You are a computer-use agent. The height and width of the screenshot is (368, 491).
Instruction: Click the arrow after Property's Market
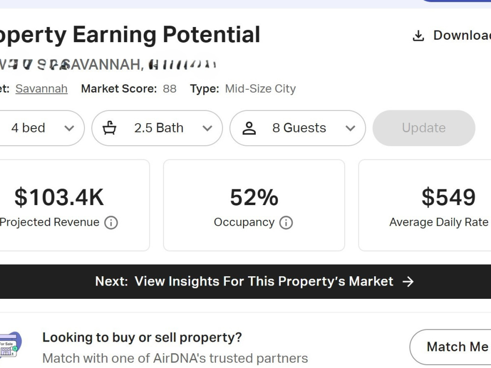click(x=408, y=282)
